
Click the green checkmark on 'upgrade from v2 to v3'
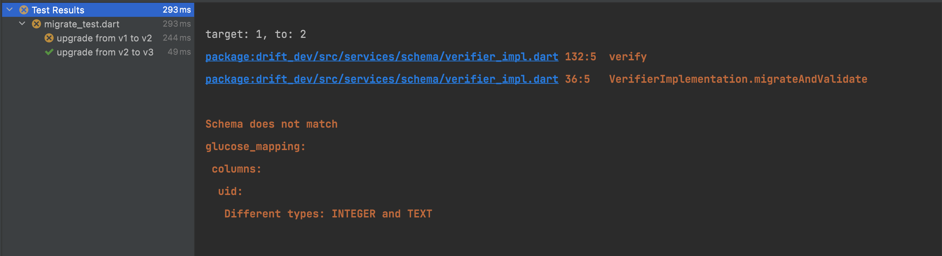pos(49,52)
